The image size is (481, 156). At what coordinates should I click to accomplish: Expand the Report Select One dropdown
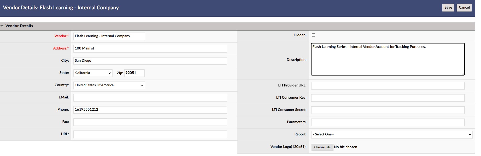[x=392, y=134]
